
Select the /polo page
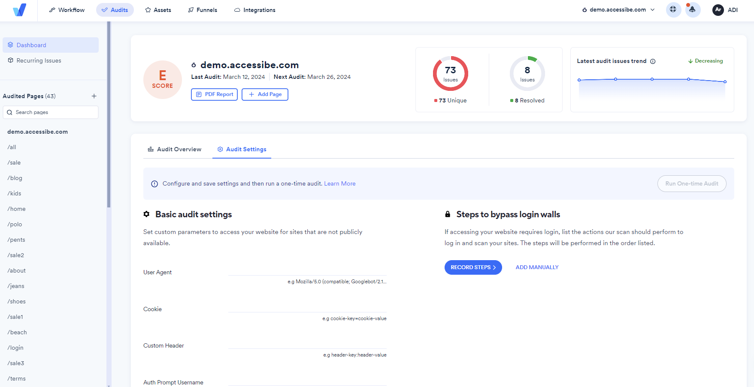(15, 224)
